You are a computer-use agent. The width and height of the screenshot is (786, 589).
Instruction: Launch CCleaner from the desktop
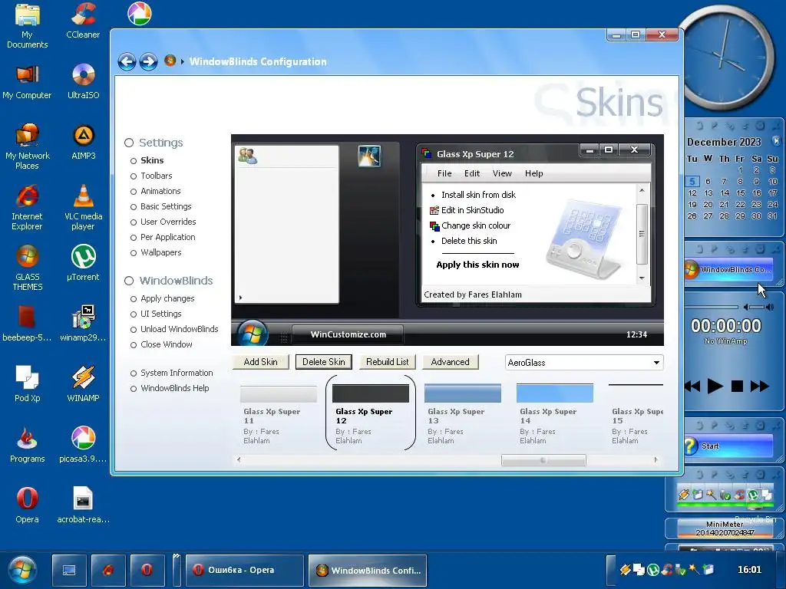click(83, 21)
